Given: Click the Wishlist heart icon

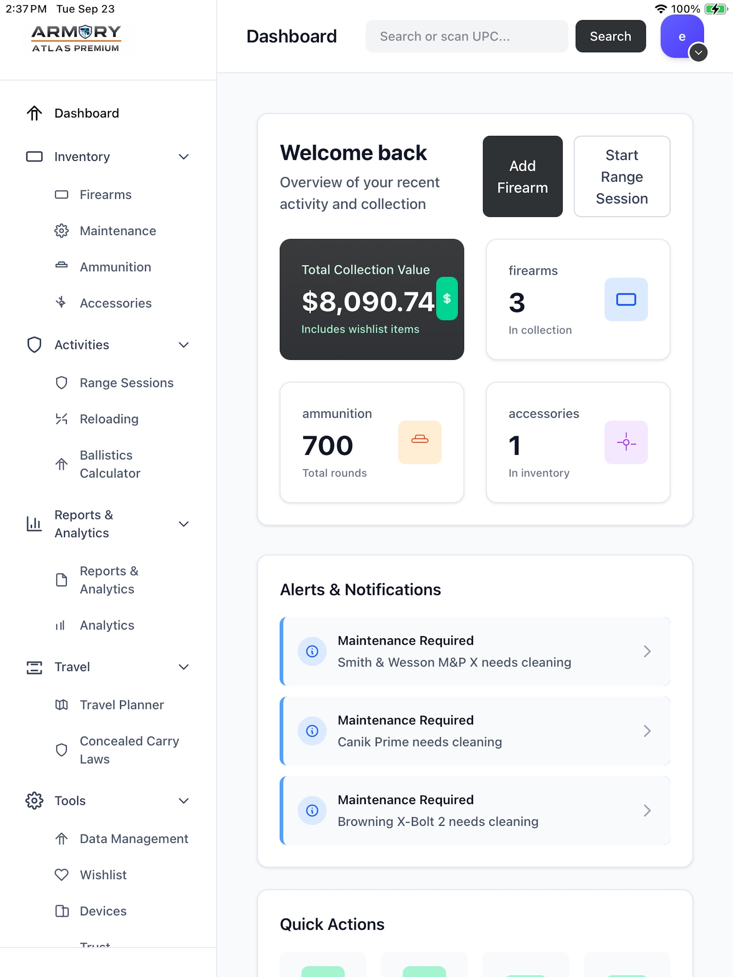Looking at the screenshot, I should tap(61, 875).
